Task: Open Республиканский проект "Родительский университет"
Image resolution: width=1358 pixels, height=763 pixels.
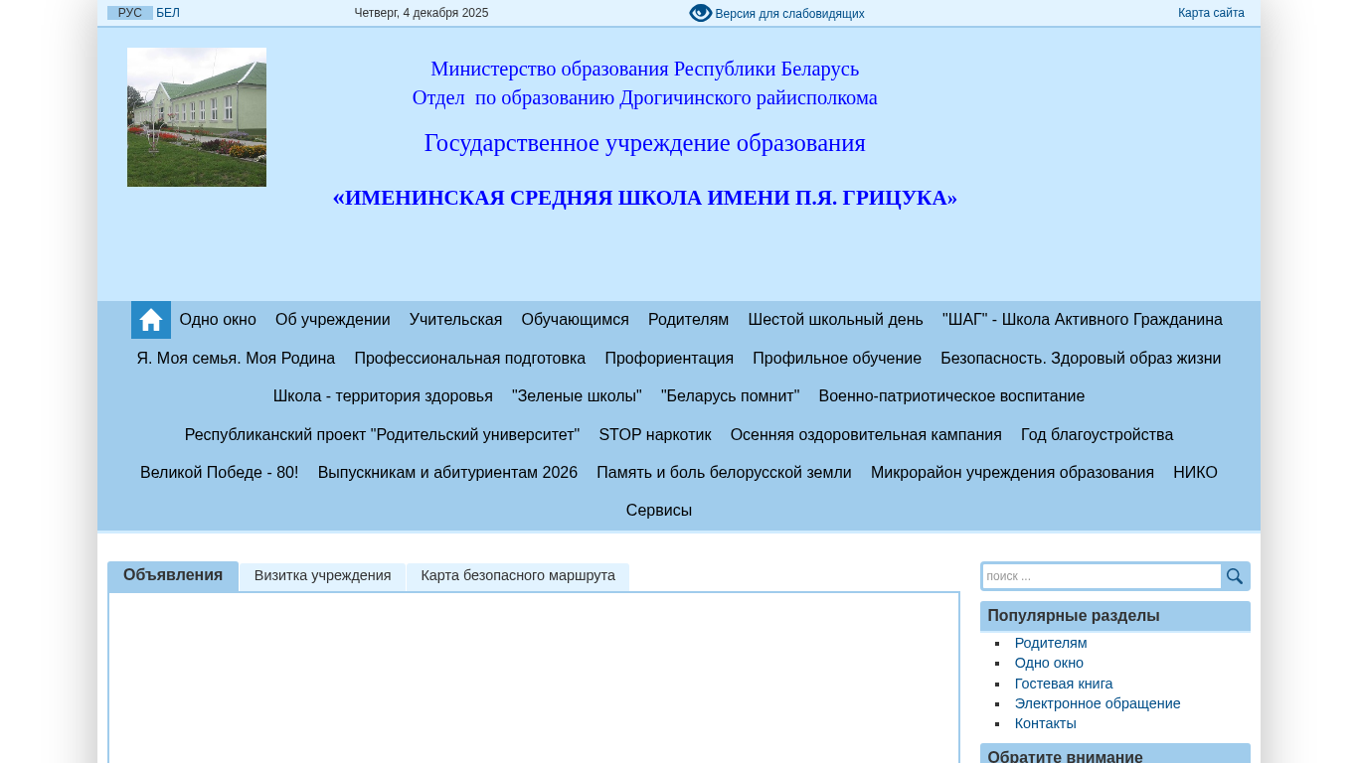Action: [382, 435]
